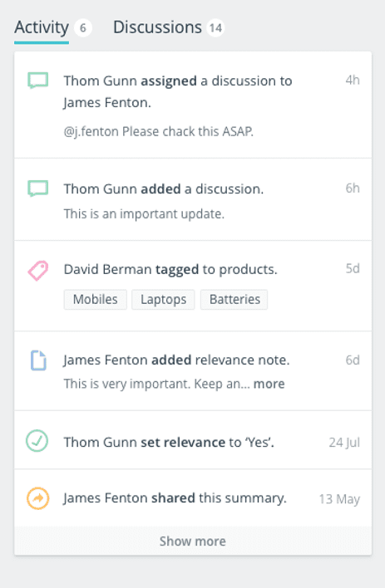Image resolution: width=385 pixels, height=588 pixels.
Task: Switch to the Activity tab
Action: tap(42, 28)
